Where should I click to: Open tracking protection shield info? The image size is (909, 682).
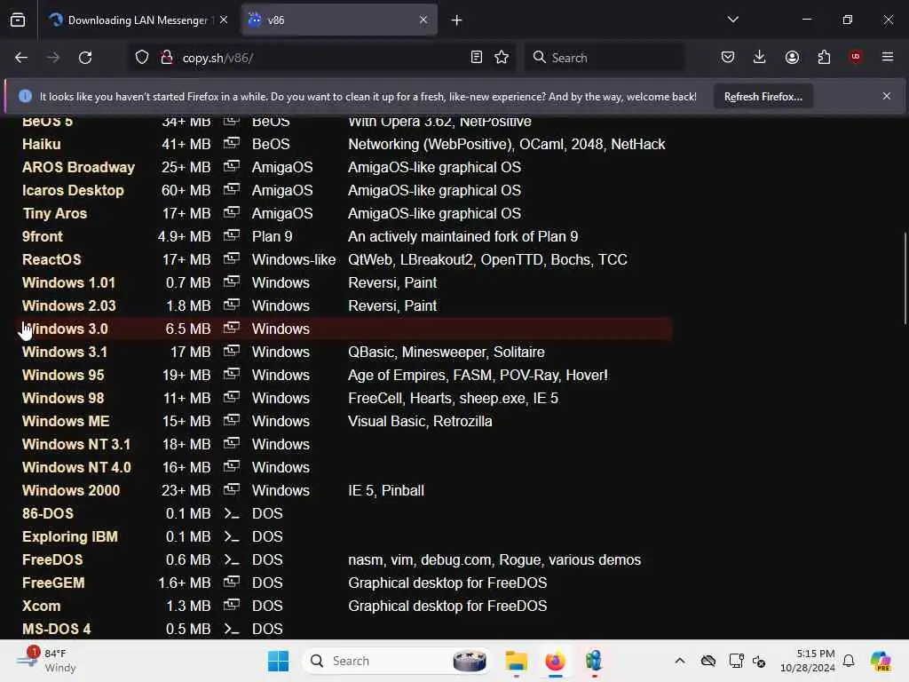click(142, 58)
